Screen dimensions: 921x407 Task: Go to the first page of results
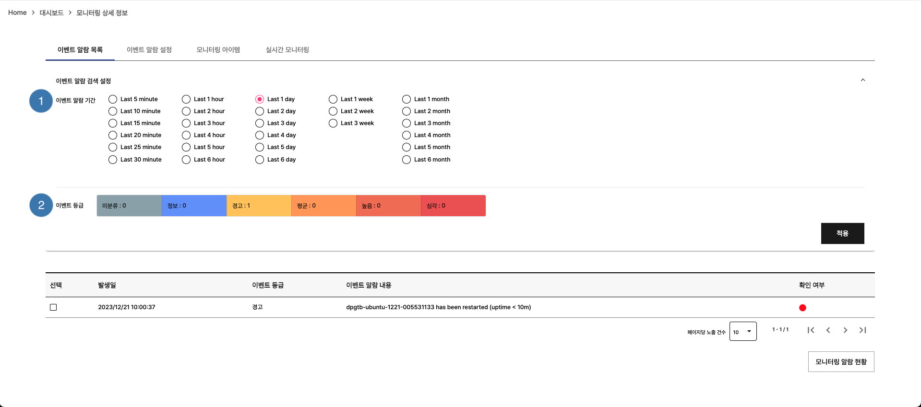(811, 330)
